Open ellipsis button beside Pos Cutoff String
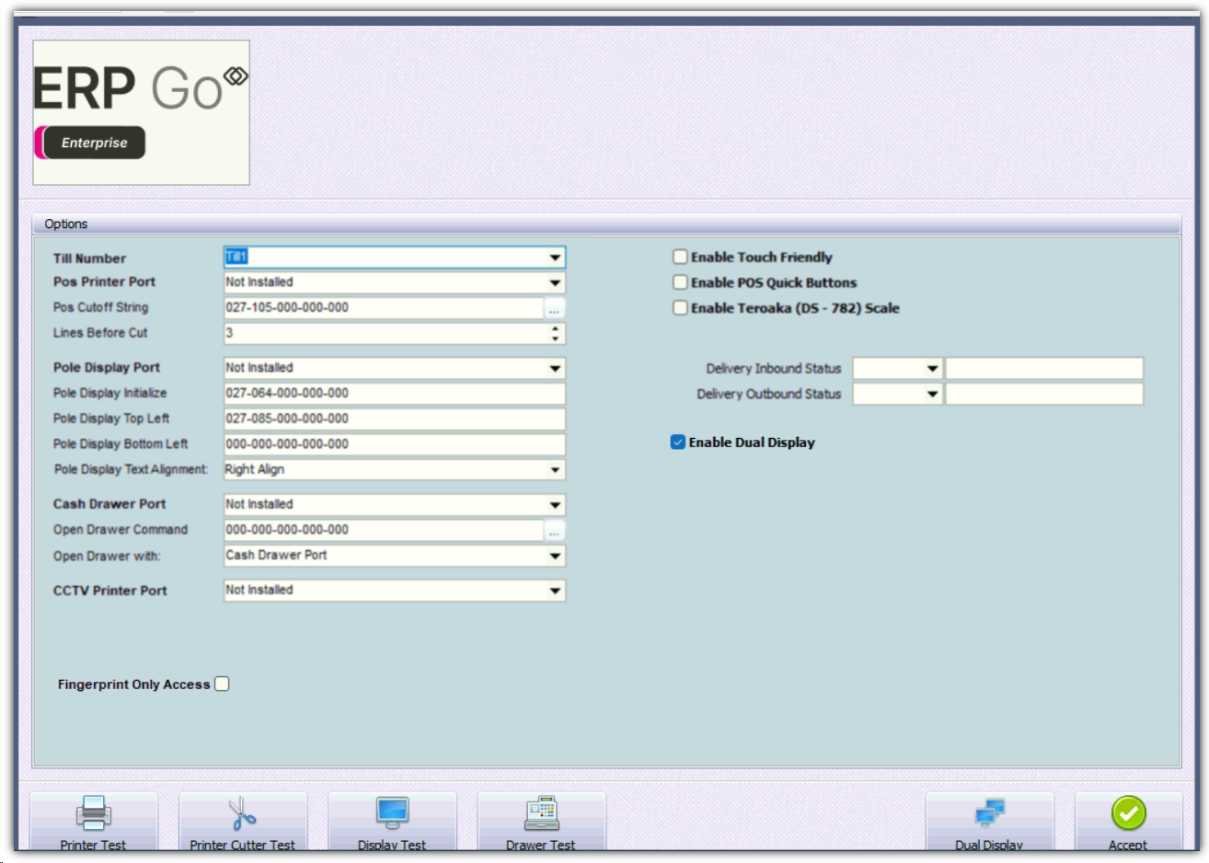This screenshot has height=863, width=1209. tap(554, 309)
